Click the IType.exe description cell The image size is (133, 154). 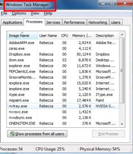(x=104, y=95)
